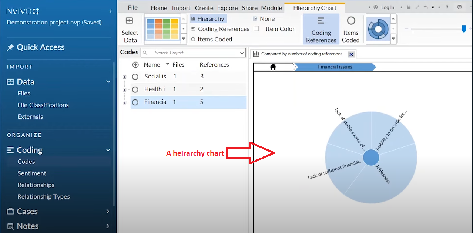Collapse the Data section chevron
Image resolution: width=473 pixels, height=233 pixels.
(108, 82)
